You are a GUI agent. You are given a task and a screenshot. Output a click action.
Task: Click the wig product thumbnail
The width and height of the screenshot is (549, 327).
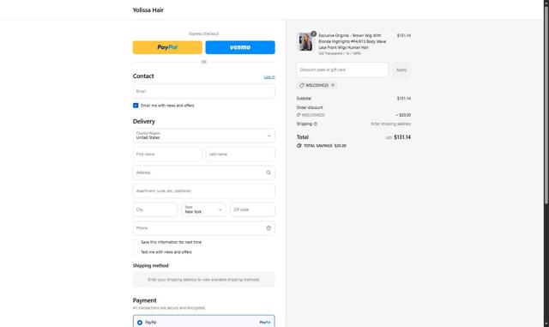point(305,42)
